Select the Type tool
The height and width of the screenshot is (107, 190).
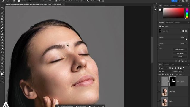click(x=2, y=55)
